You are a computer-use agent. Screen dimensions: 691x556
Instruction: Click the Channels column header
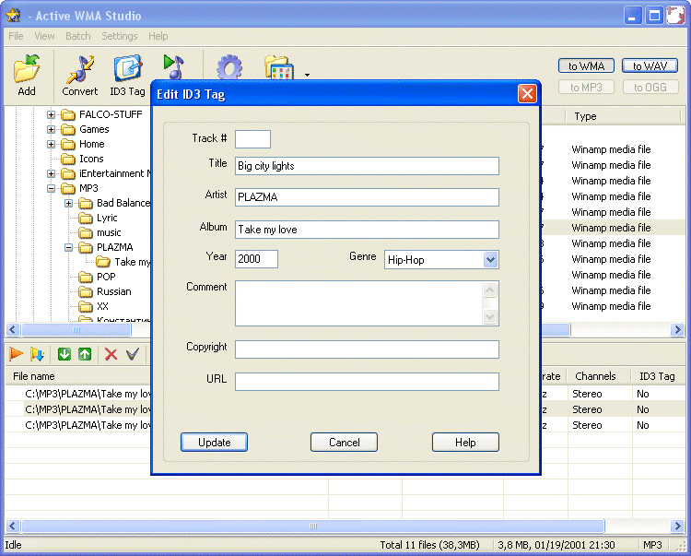coord(595,376)
